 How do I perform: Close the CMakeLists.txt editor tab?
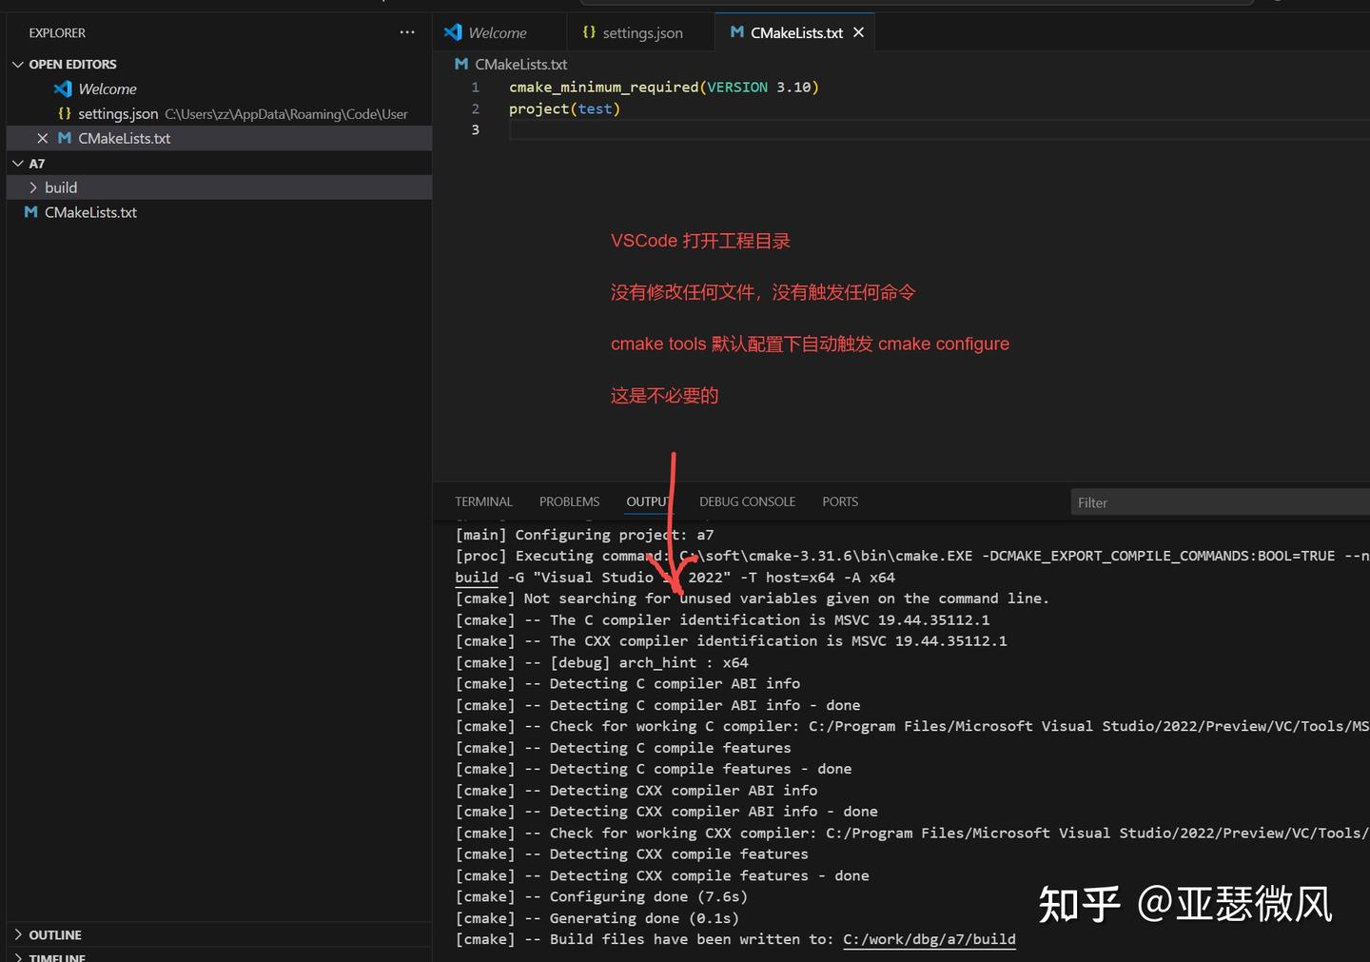pyautogui.click(x=859, y=31)
